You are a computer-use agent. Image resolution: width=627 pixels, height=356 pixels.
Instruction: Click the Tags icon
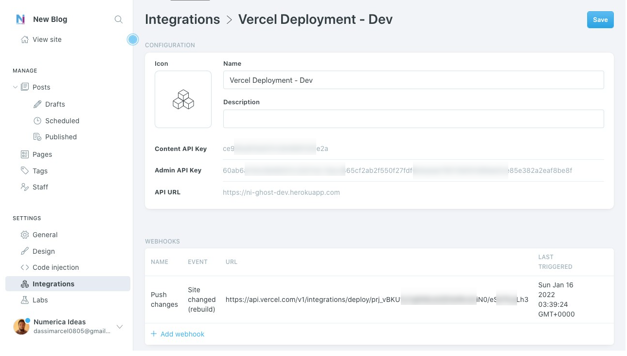point(25,171)
